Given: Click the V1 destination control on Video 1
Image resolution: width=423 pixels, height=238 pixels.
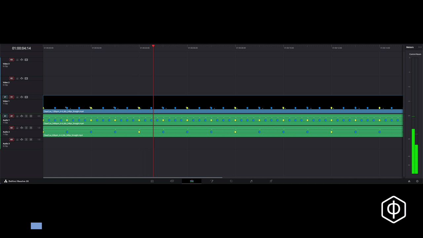Looking at the screenshot, I should pos(11,97).
